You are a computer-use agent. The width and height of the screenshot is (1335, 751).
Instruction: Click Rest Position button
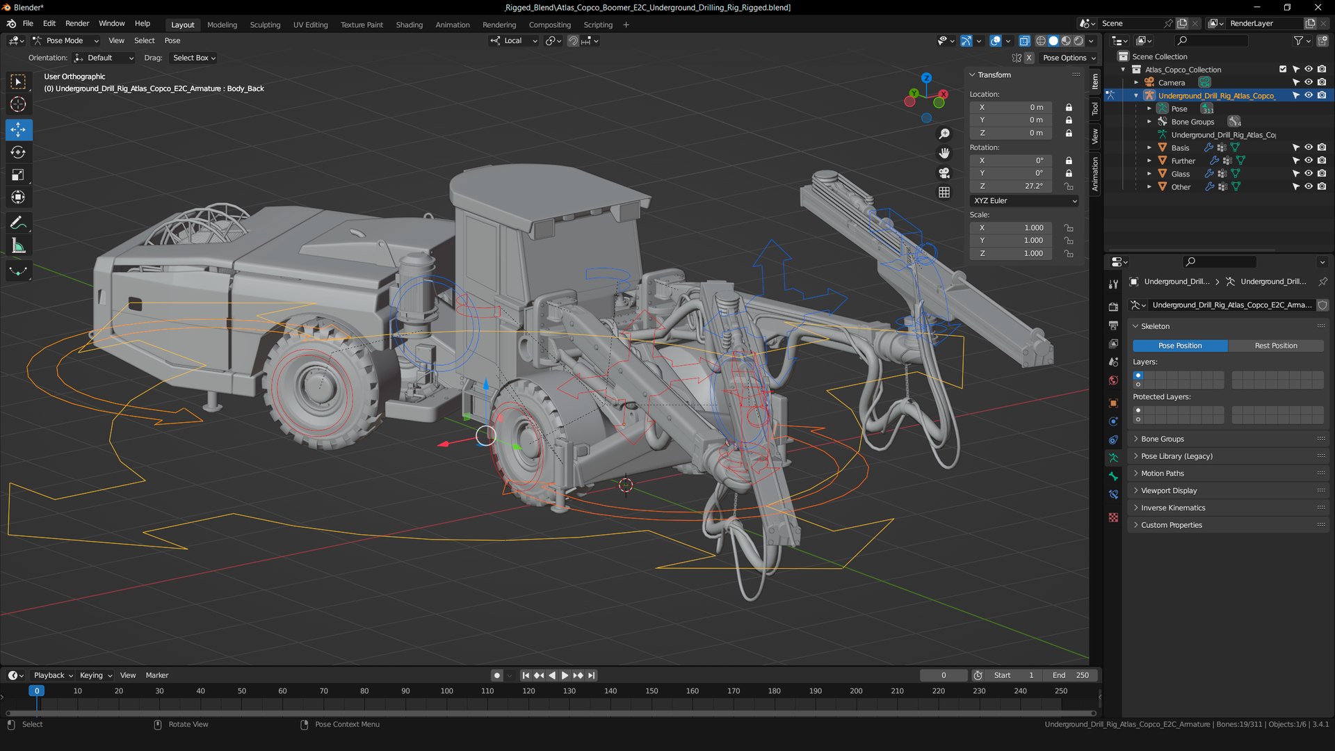[1275, 346]
